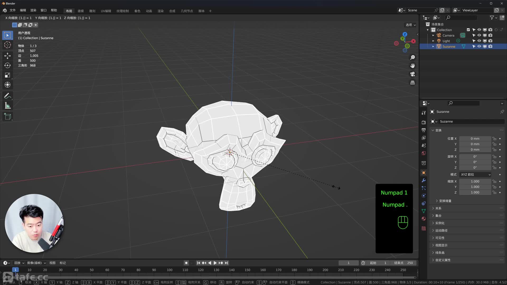The width and height of the screenshot is (507, 285).
Task: Switch to the World properties tab
Action: [424, 153]
